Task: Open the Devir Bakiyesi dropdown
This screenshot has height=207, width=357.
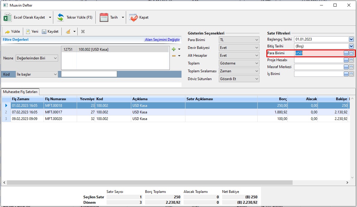Action: pos(239,48)
